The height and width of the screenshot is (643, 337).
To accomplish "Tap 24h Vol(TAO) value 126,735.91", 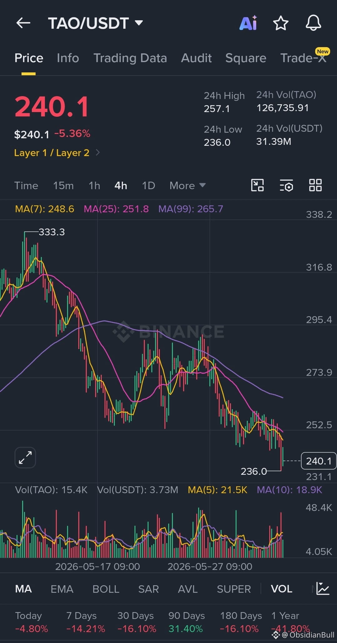I will (282, 108).
